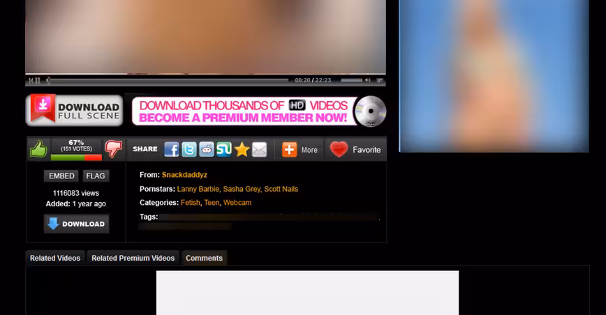Screen dimensions: 606x315
Task: Toggle fullscreen in the video player
Action: 380,80
